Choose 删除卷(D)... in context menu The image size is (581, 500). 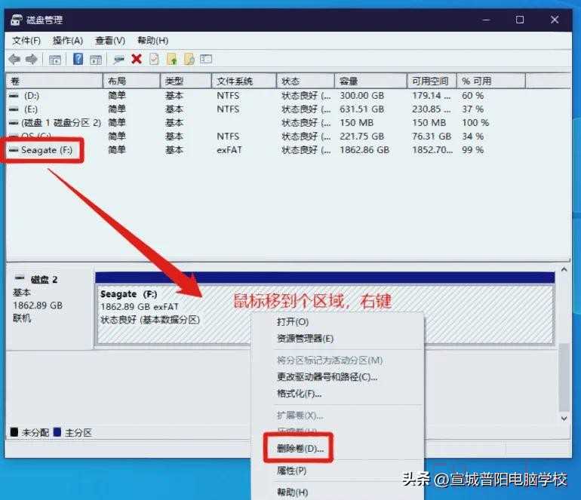pyautogui.click(x=300, y=449)
